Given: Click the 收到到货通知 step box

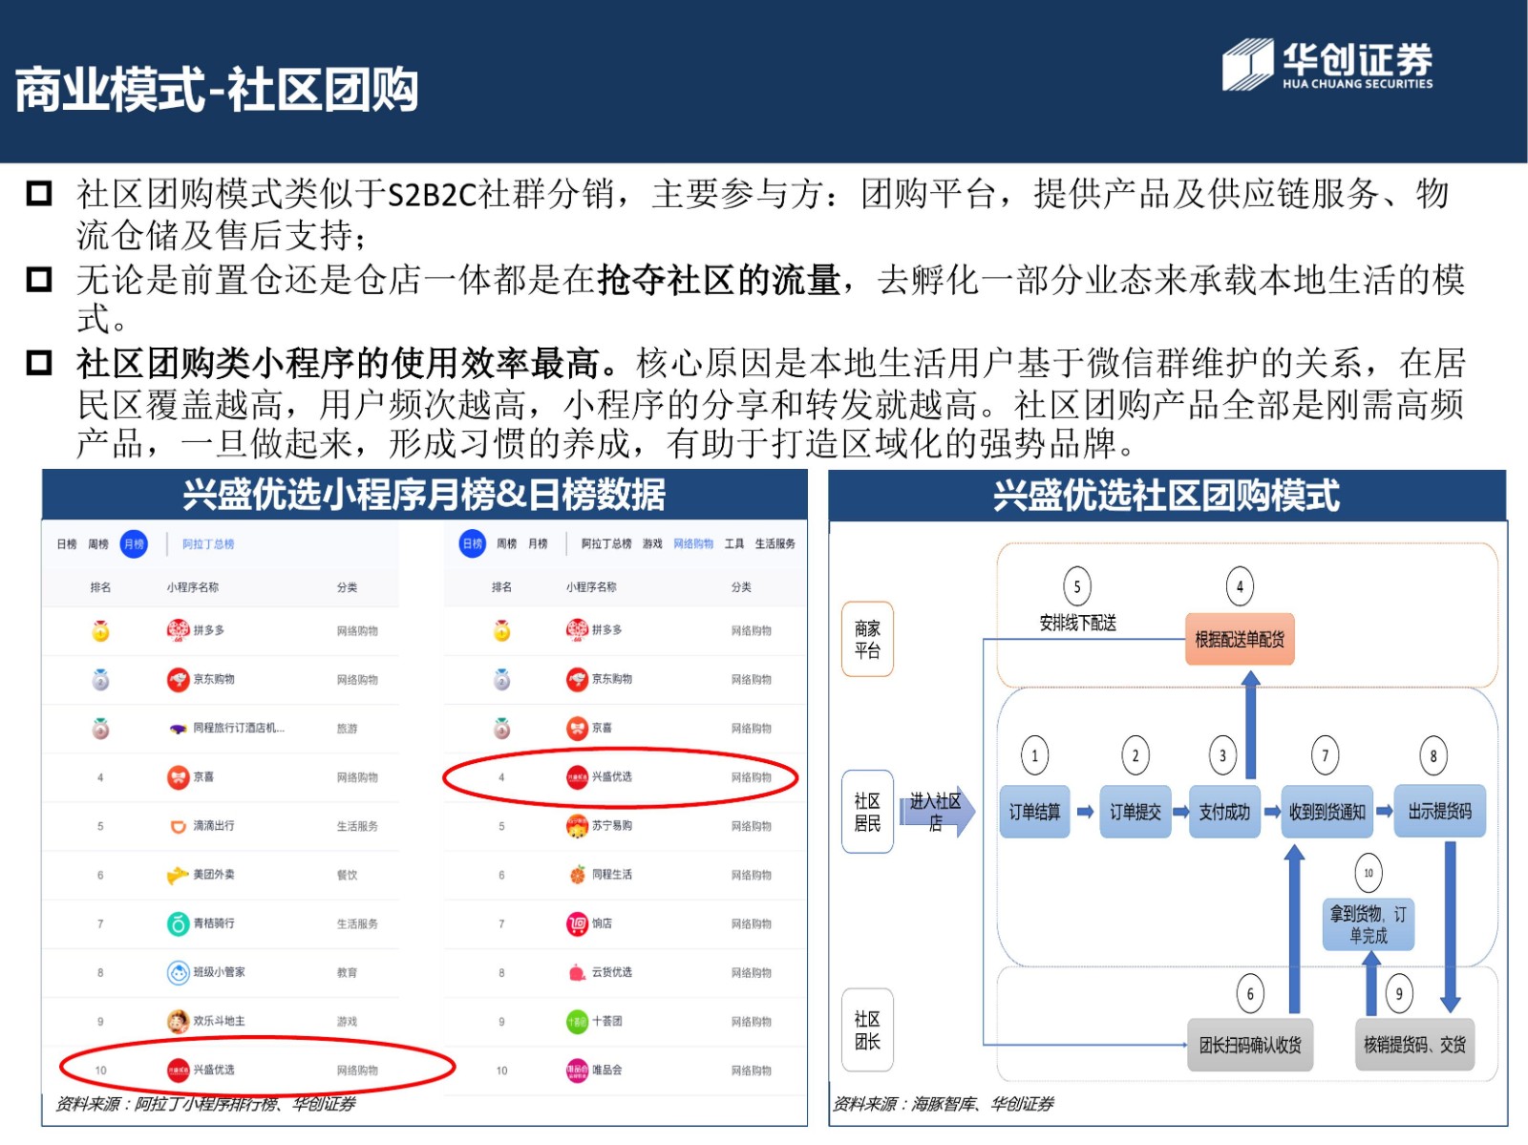Looking at the screenshot, I should pyautogui.click(x=1326, y=812).
